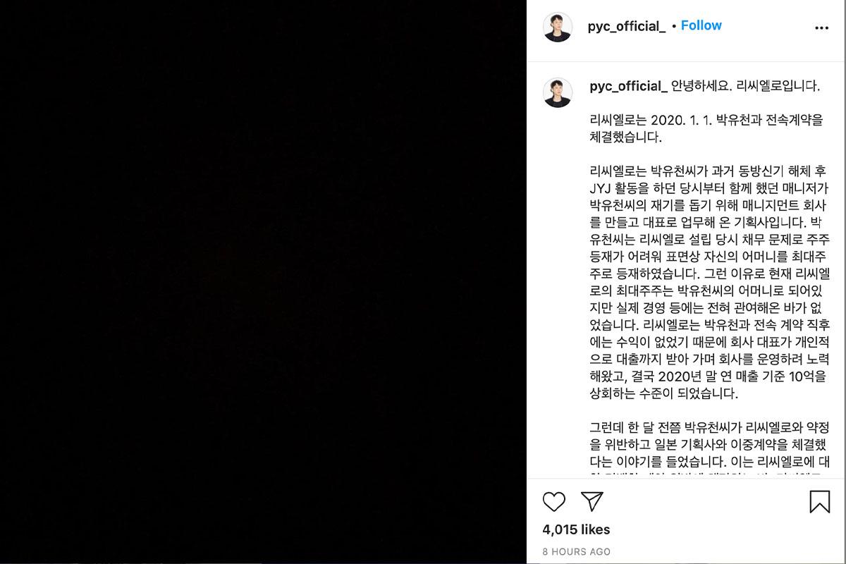This screenshot has height=564, width=846.
Task: Open the three-dot more options menu
Action: [x=821, y=28]
